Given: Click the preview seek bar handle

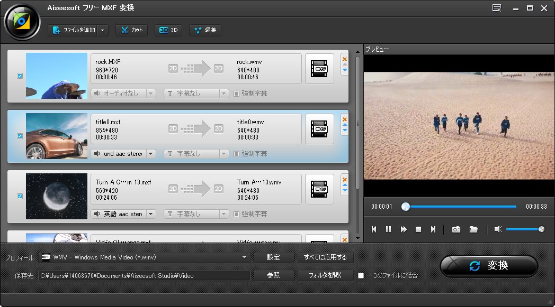Looking at the screenshot, I should 406,207.
